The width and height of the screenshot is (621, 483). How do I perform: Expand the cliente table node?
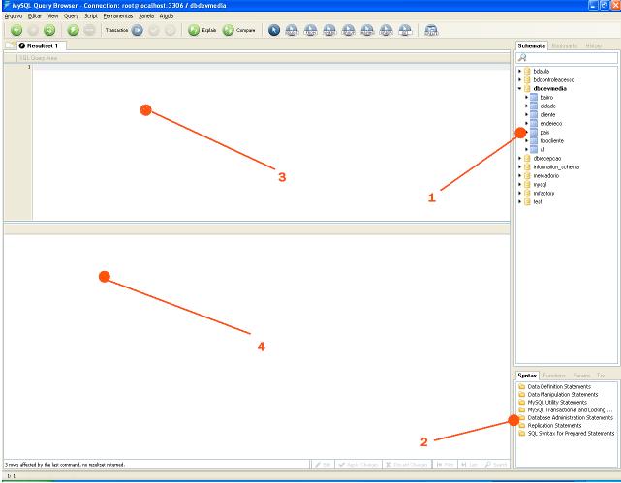[x=525, y=114]
